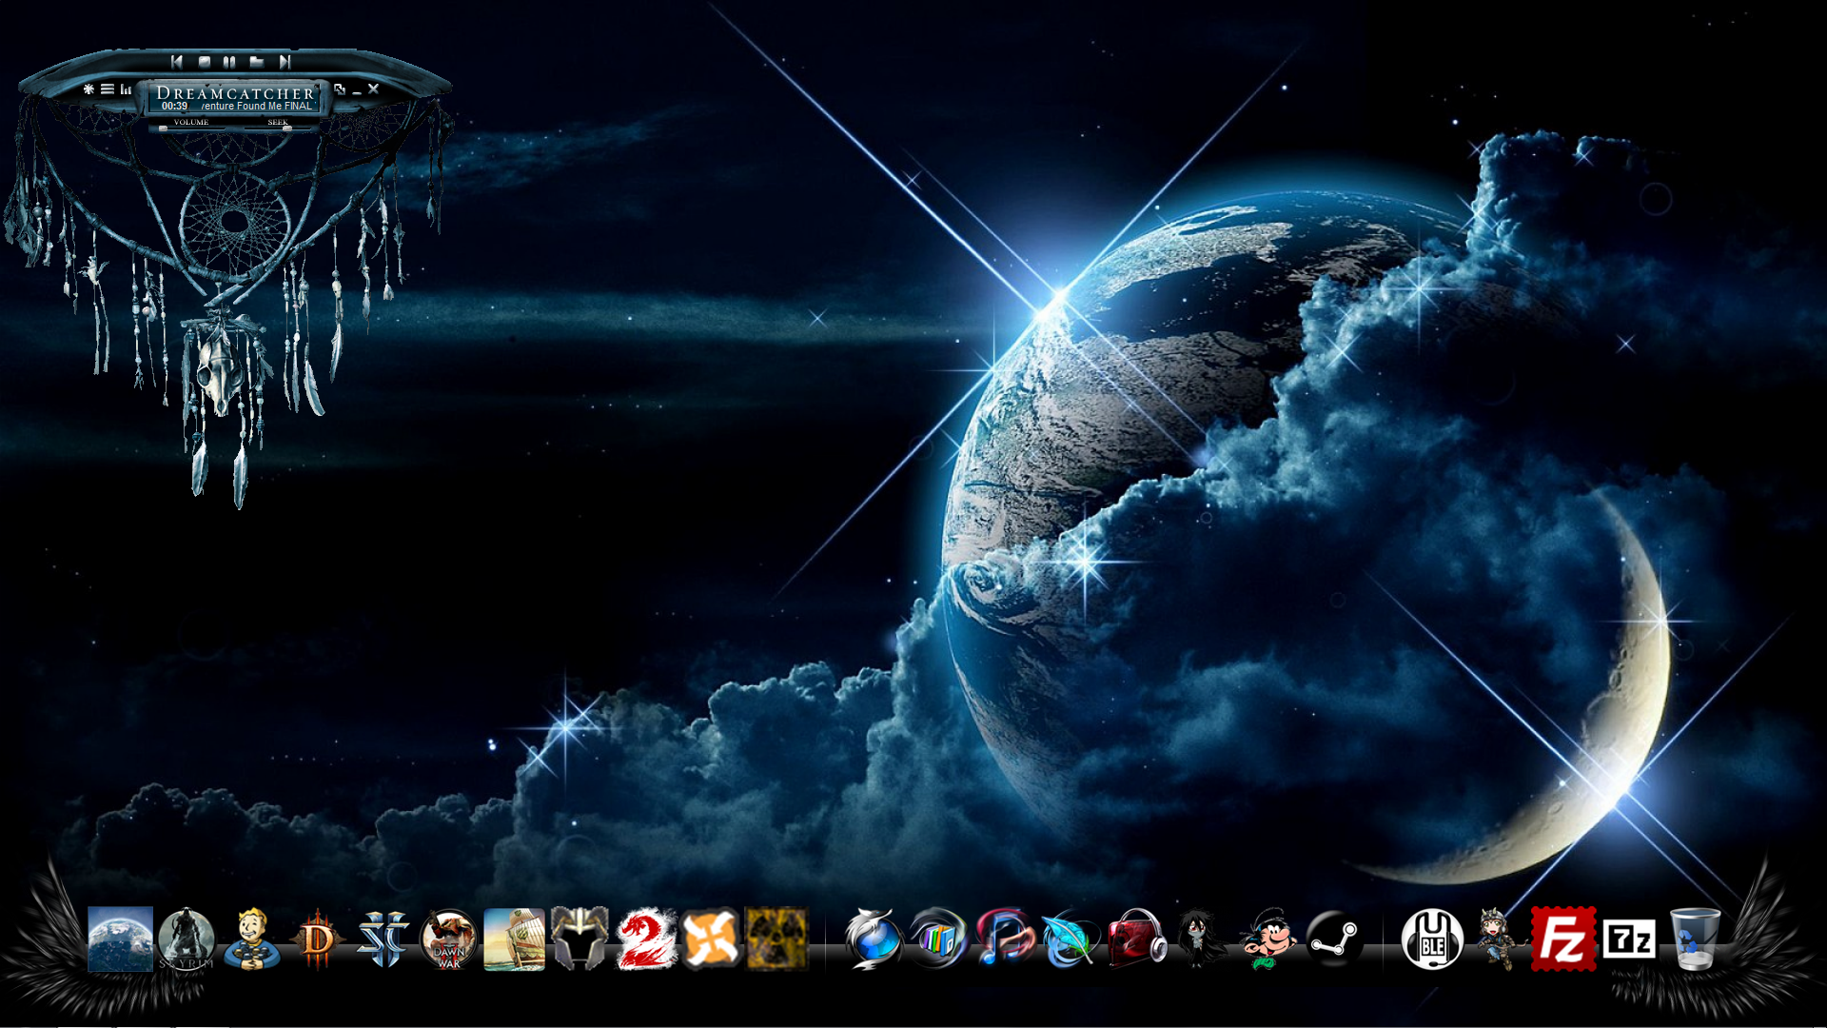Launch Skyrim from the dock
Screen dimensions: 1827x1028
187,939
